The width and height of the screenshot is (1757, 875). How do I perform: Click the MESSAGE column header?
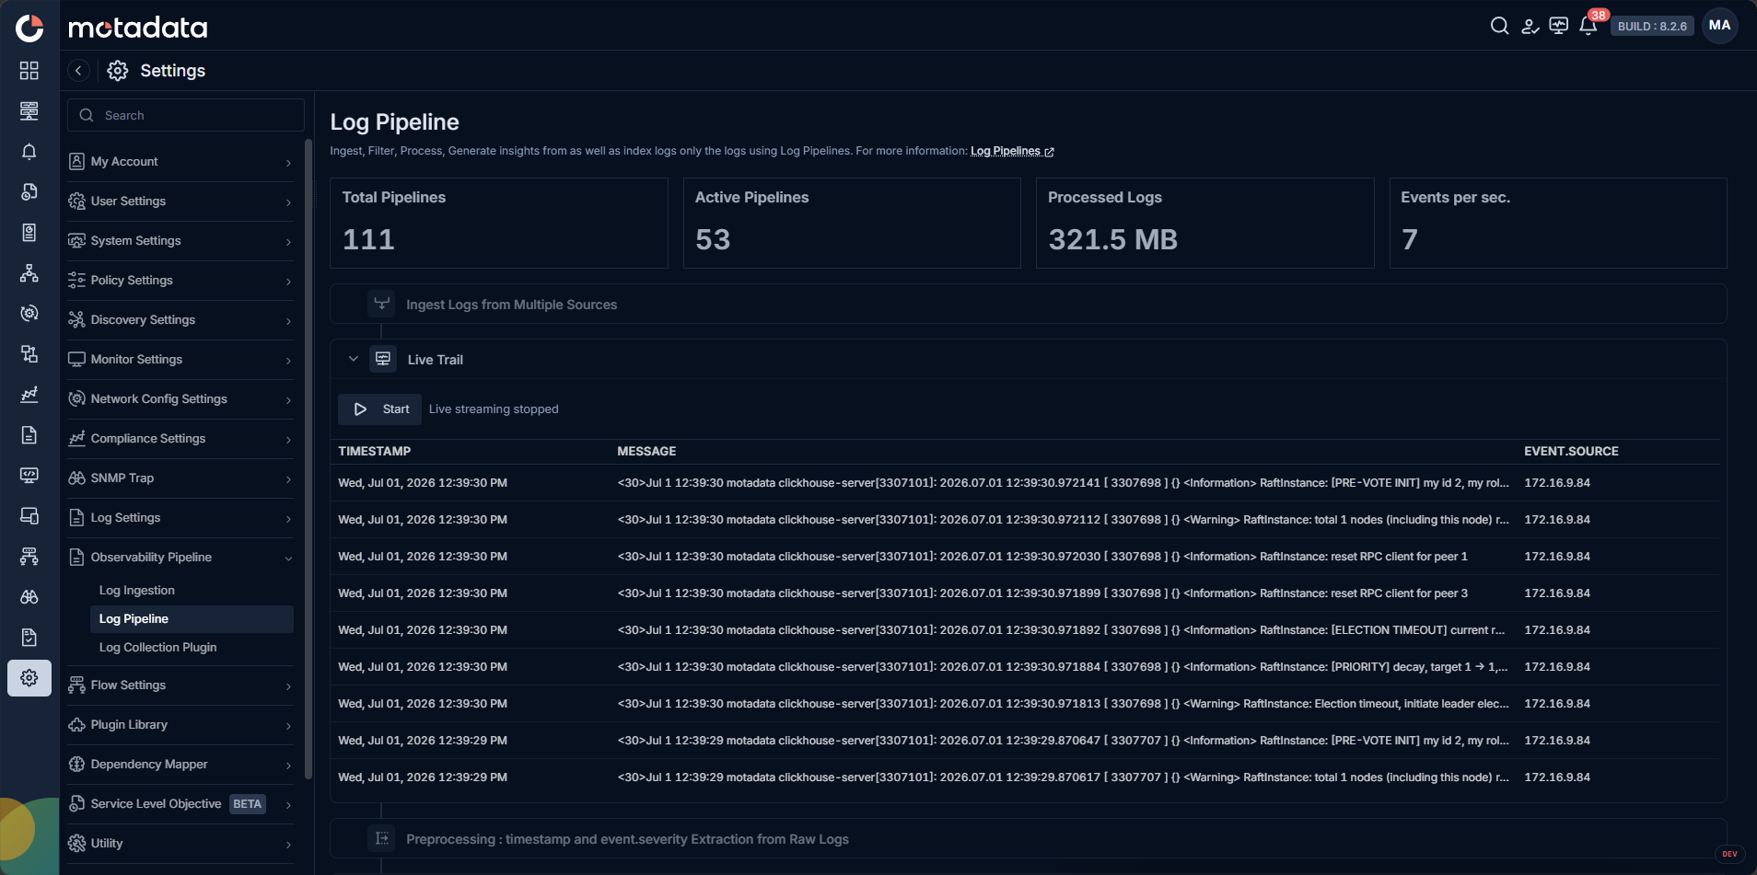(646, 452)
